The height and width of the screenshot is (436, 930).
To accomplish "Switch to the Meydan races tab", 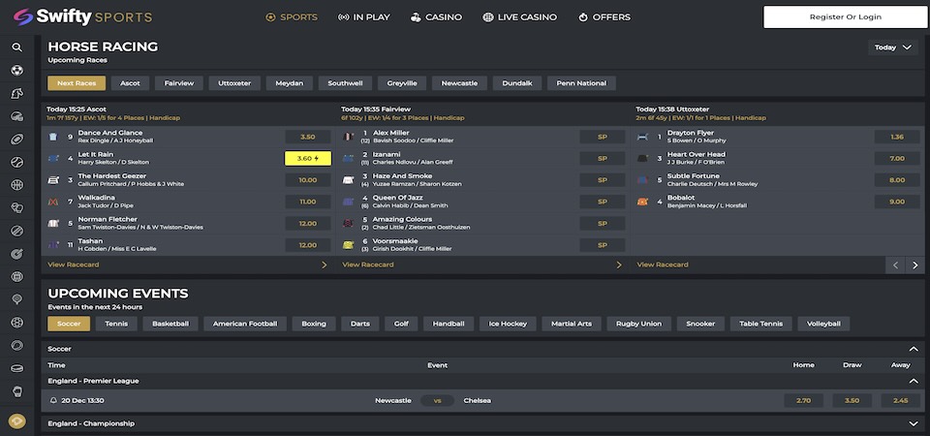I will [x=289, y=83].
